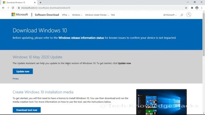Expand the Windows dropdown menu

77,15
